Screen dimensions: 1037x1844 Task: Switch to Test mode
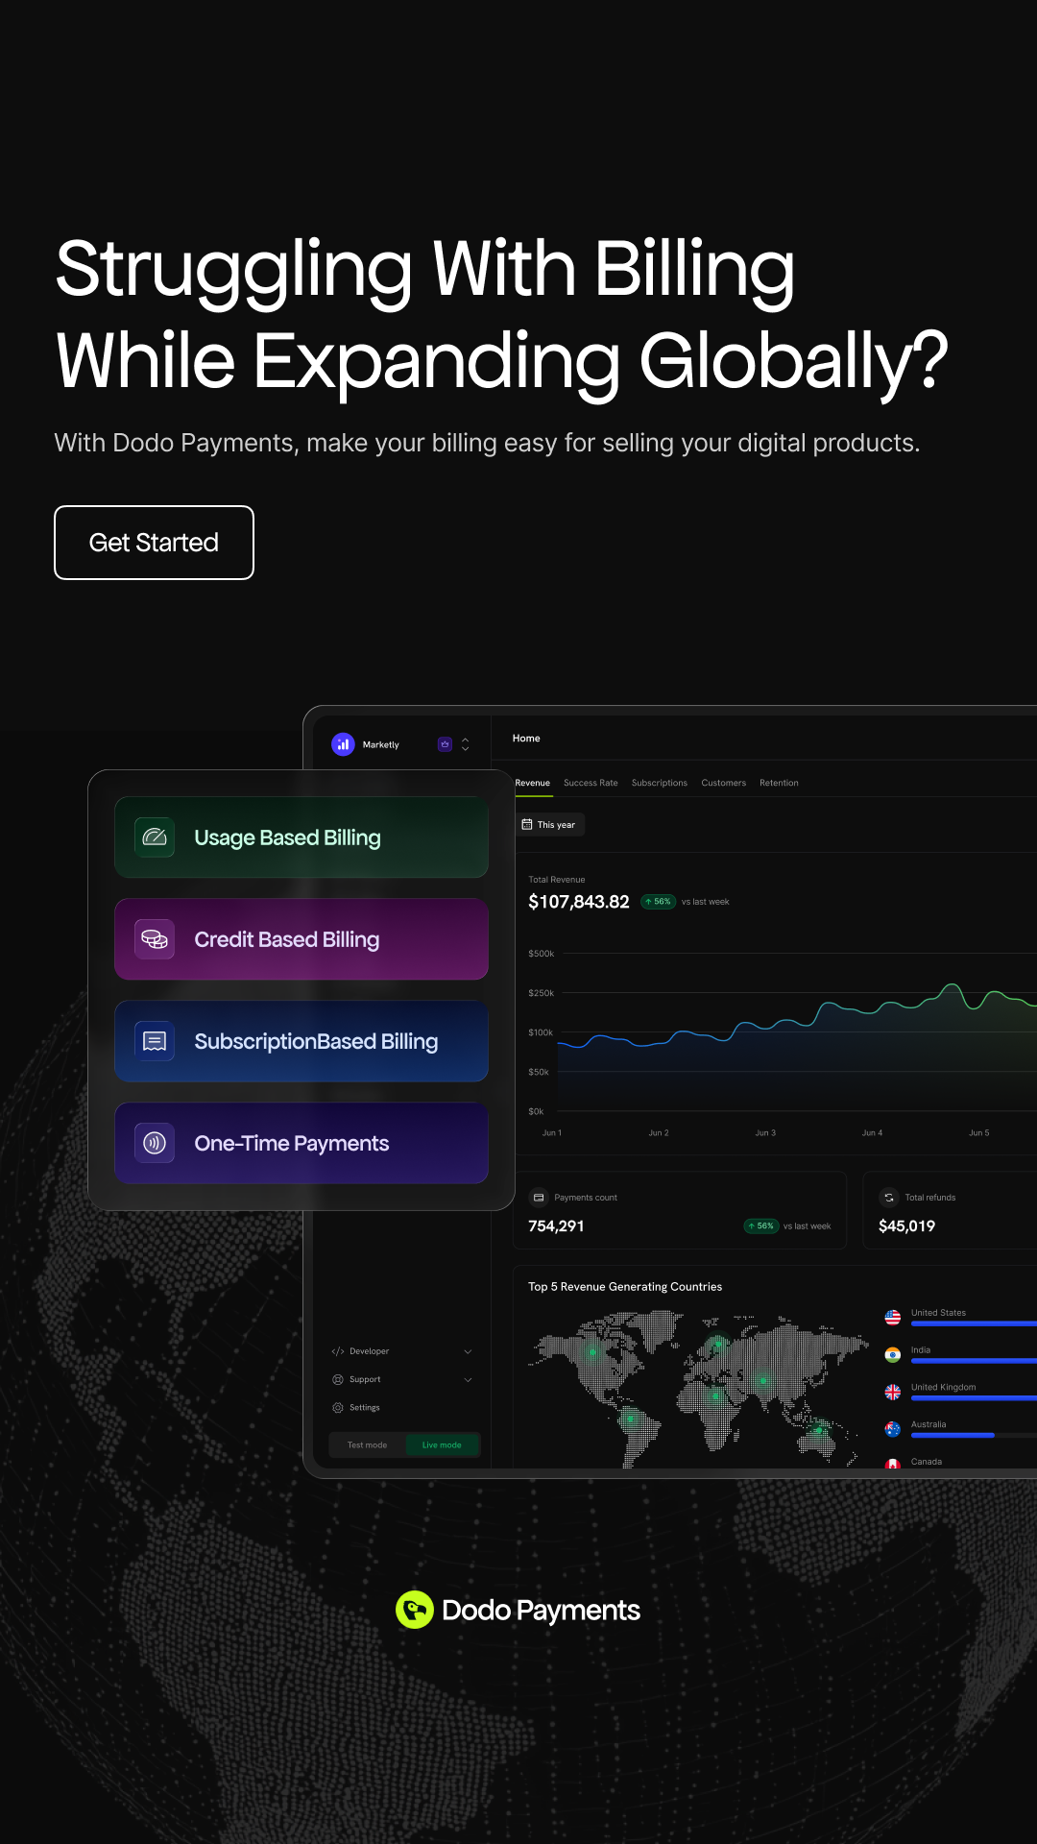(x=367, y=1444)
